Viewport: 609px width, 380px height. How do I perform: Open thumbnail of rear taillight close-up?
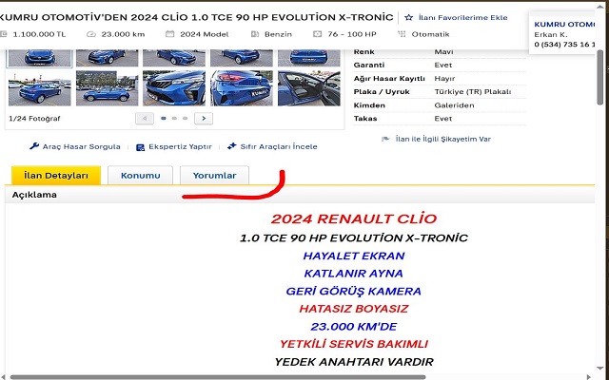point(242,88)
